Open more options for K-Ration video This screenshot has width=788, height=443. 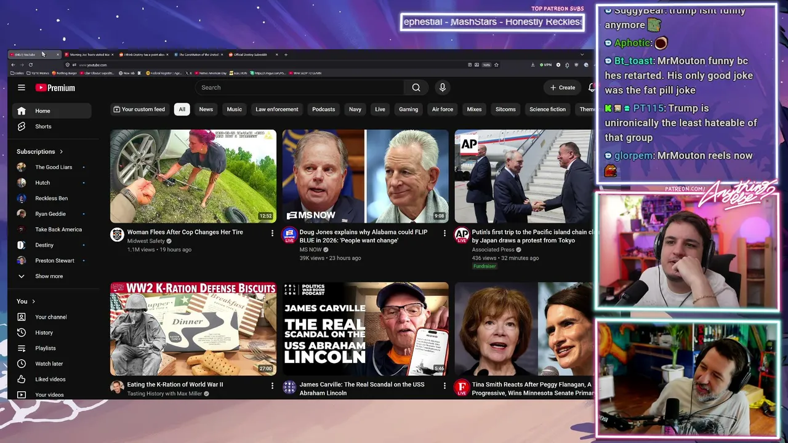[272, 386]
